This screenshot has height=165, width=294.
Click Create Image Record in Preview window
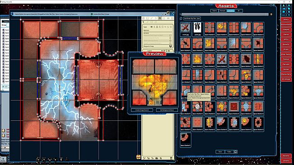(x=142, y=110)
